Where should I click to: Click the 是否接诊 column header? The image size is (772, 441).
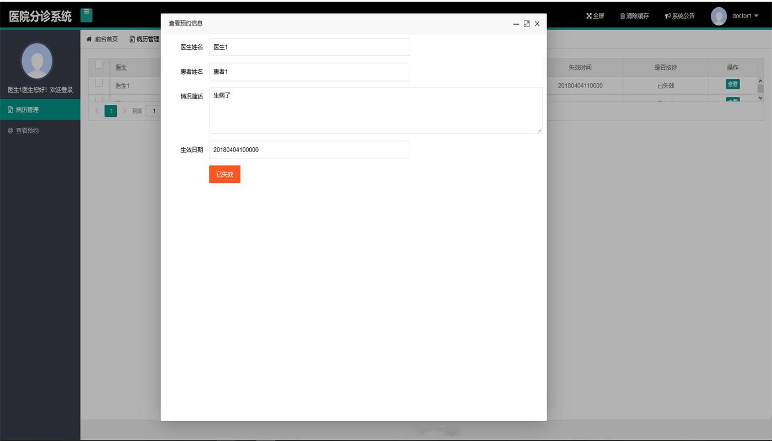666,67
